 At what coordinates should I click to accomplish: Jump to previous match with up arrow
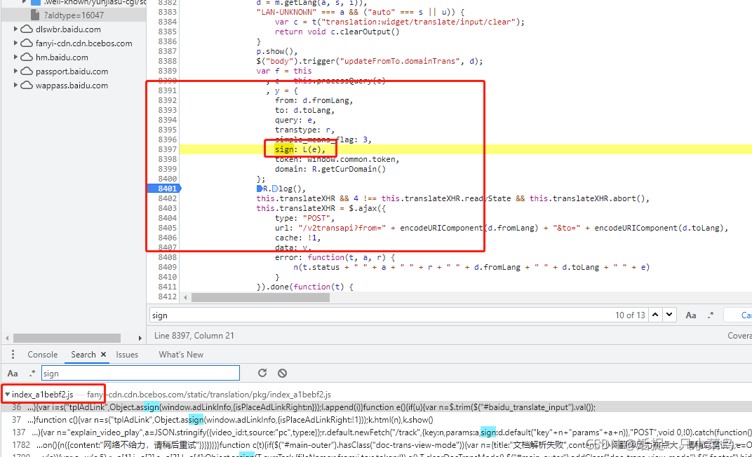click(x=655, y=315)
